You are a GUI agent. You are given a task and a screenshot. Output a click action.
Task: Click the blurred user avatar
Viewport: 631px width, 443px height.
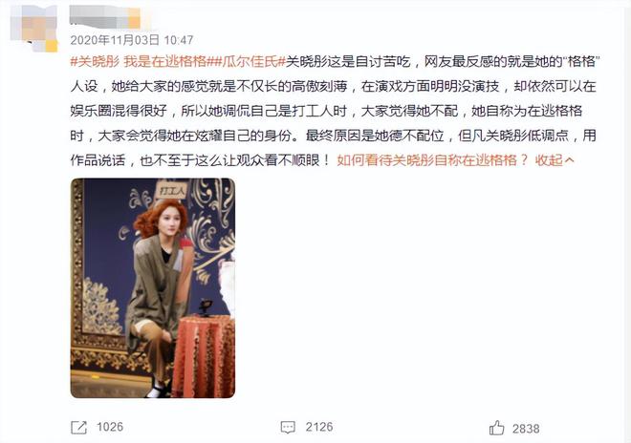tap(34, 28)
